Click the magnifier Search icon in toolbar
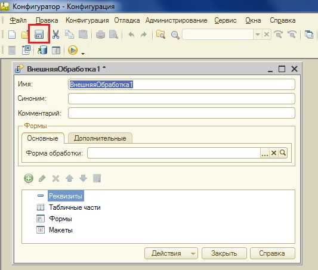This screenshot has width=318, height=270. click(175, 35)
